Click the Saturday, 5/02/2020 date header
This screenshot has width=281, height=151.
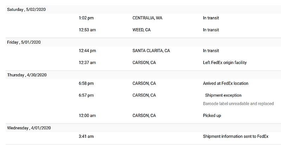[x=26, y=10]
